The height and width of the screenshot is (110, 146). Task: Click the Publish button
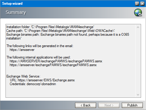point(132,105)
